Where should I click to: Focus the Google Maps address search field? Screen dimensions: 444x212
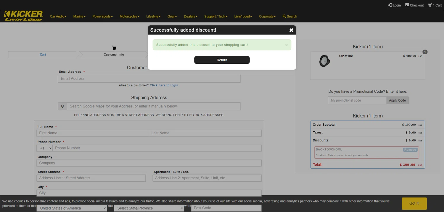[x=154, y=106]
